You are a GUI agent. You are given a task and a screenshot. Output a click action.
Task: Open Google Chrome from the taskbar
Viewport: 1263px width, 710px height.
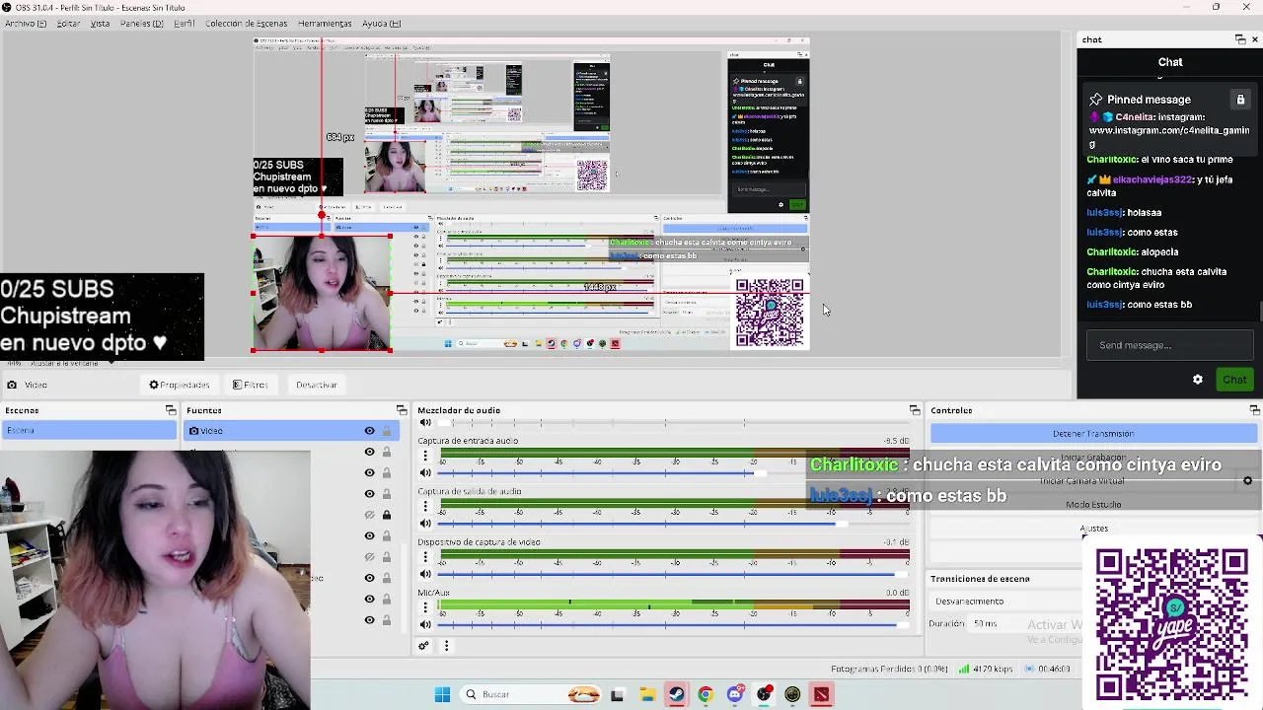705,694
